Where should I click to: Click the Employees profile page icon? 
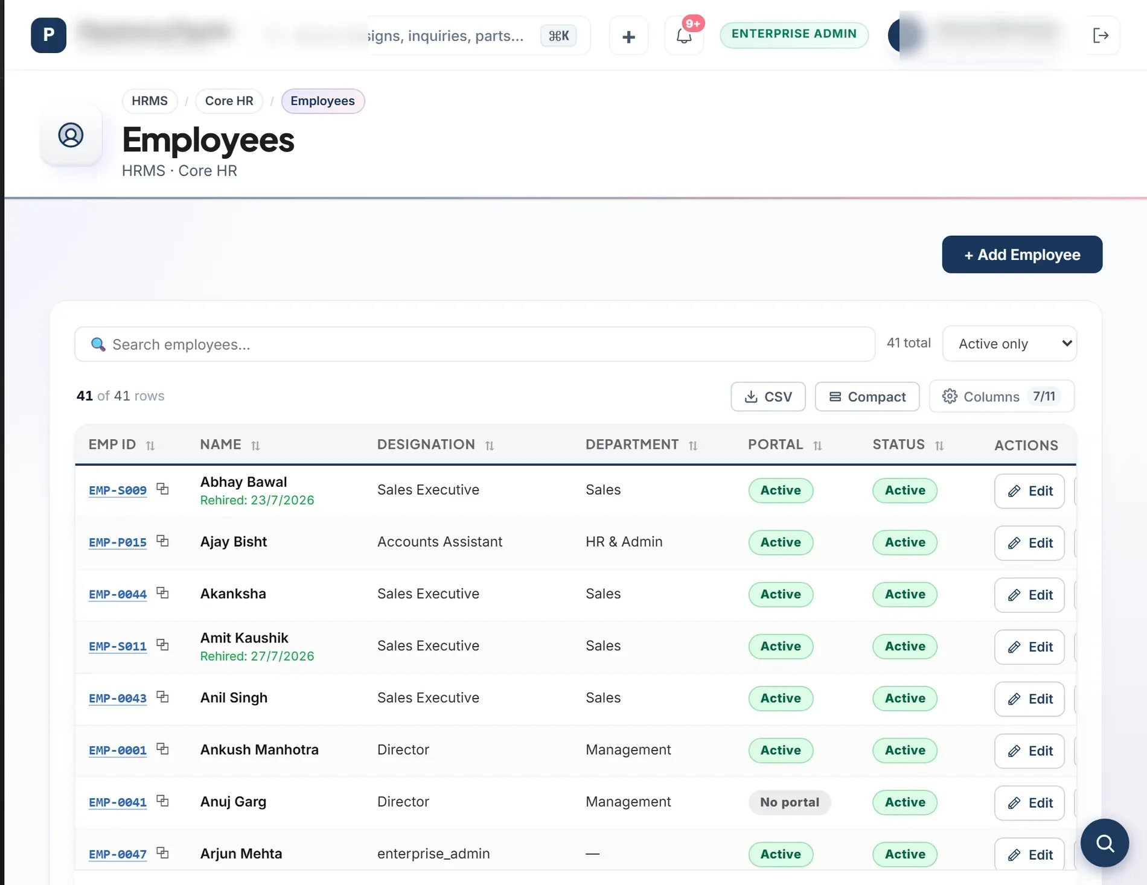71,135
